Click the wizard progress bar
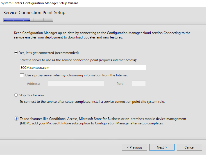The height and width of the screenshot is (155, 206). 28,20
